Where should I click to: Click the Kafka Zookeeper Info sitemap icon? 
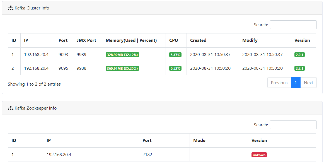(11, 108)
